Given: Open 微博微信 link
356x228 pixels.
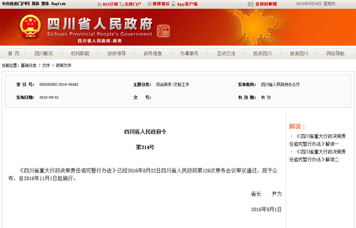Looking at the screenshot, I should tap(161, 4).
